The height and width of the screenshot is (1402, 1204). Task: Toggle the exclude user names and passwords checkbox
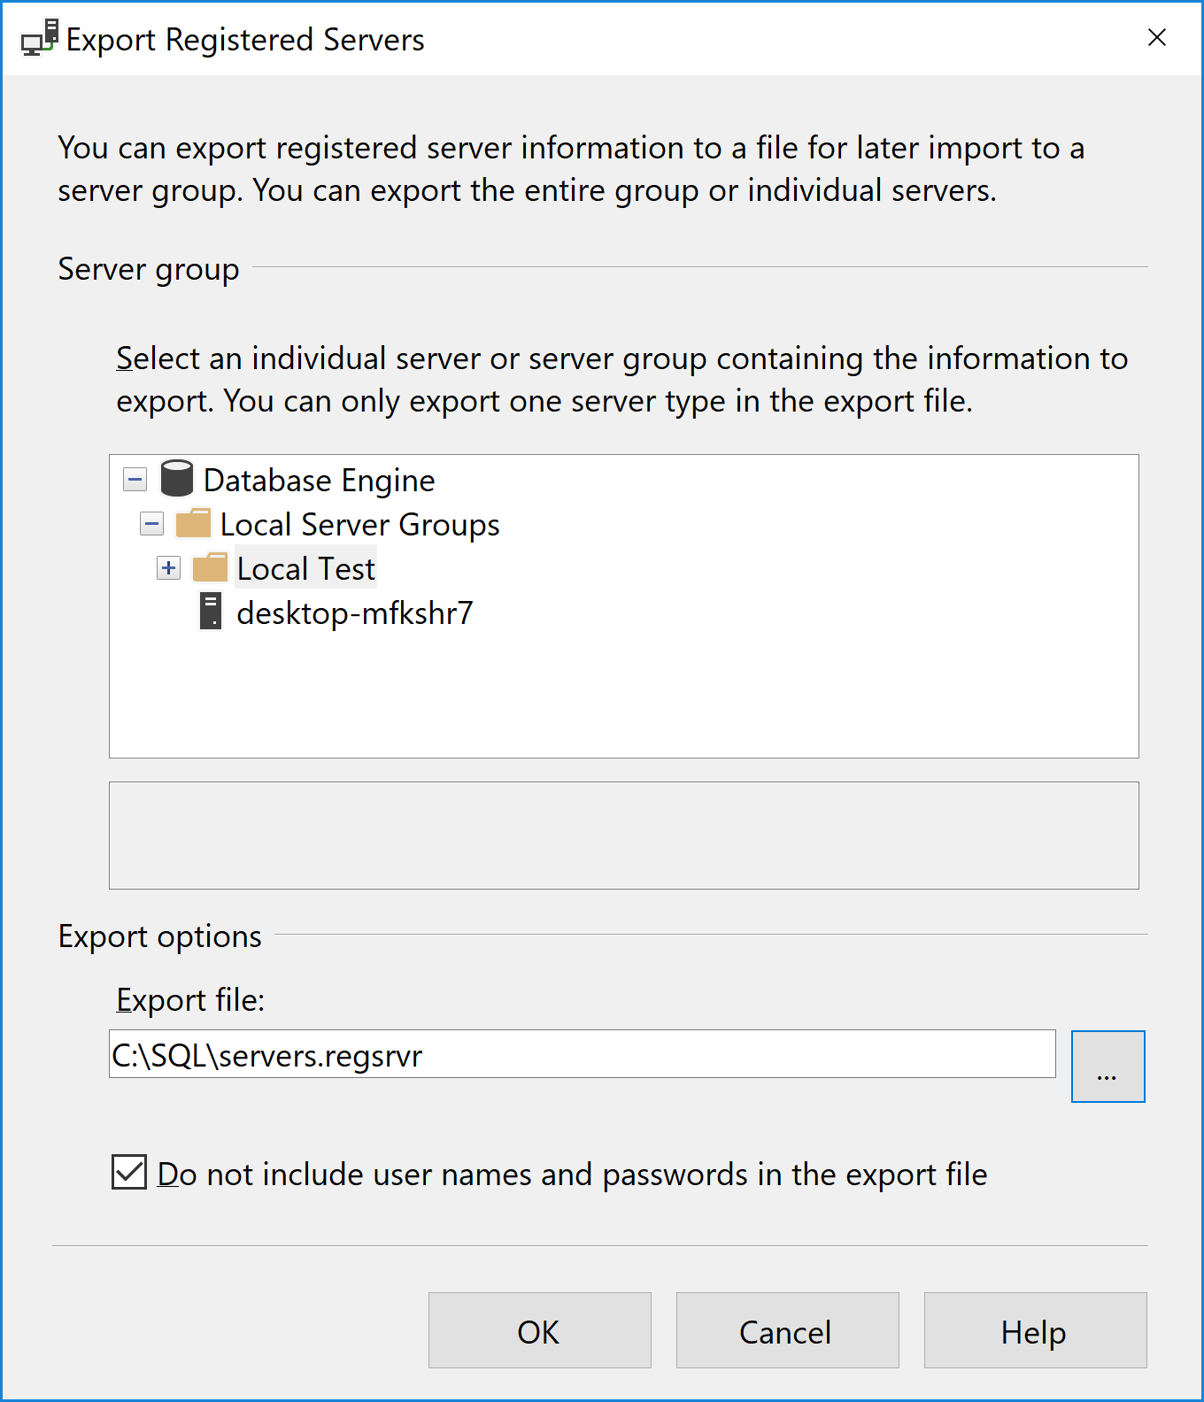pyautogui.click(x=129, y=1172)
